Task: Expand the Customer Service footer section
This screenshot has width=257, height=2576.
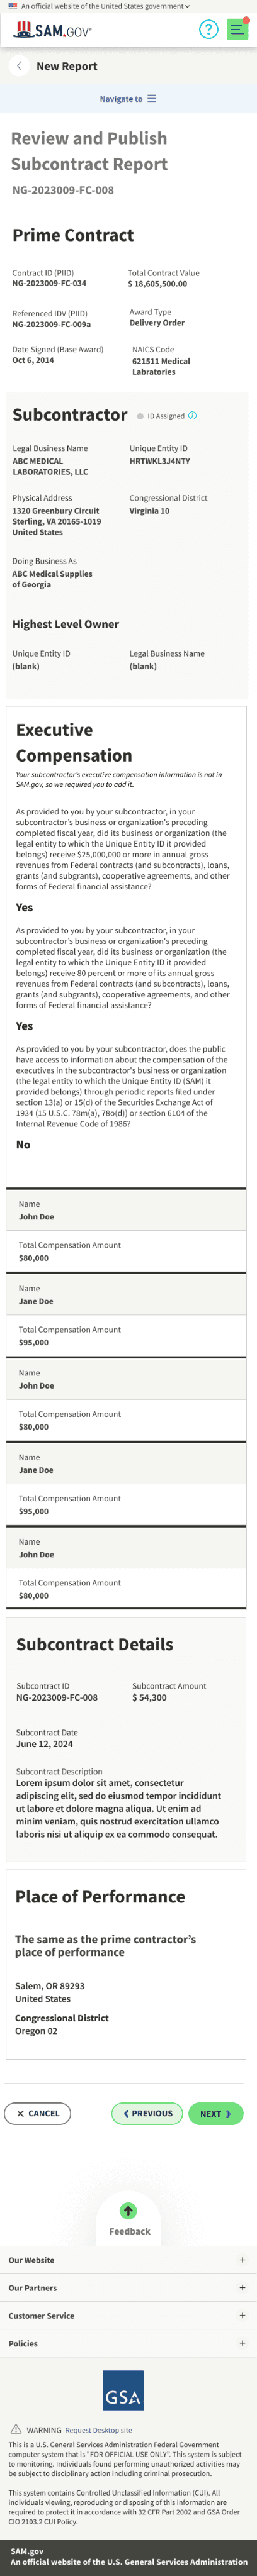Action: pyautogui.click(x=128, y=2316)
